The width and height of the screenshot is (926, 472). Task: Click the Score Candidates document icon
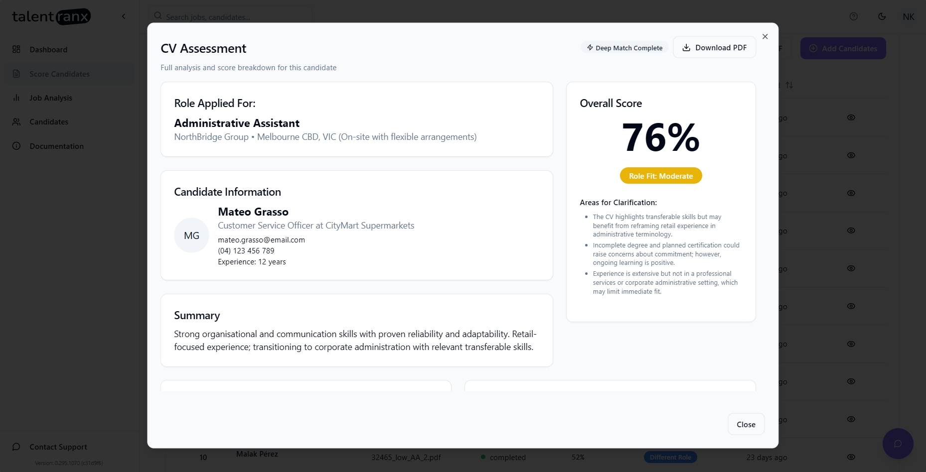click(x=16, y=74)
